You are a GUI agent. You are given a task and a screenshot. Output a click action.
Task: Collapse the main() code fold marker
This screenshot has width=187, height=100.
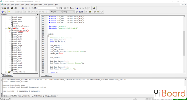point(47,36)
